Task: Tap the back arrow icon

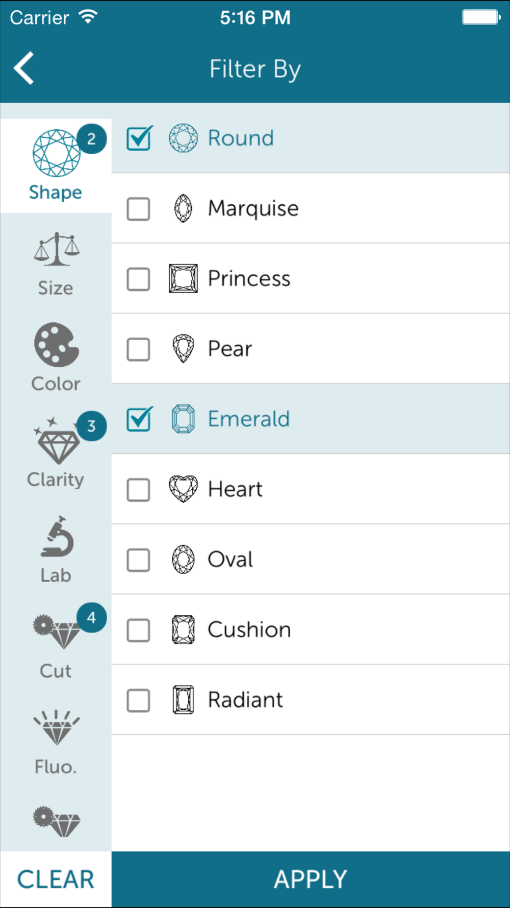Action: (x=24, y=68)
